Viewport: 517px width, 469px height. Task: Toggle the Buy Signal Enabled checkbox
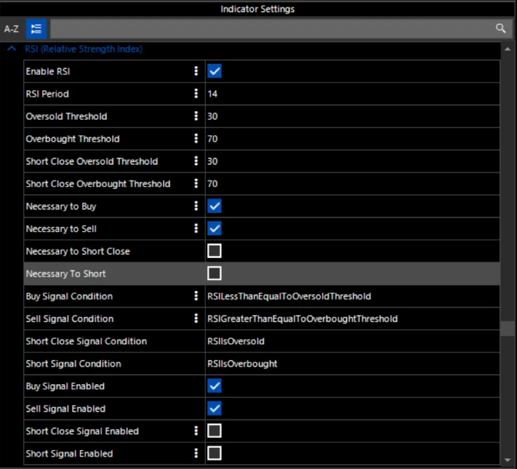point(214,386)
